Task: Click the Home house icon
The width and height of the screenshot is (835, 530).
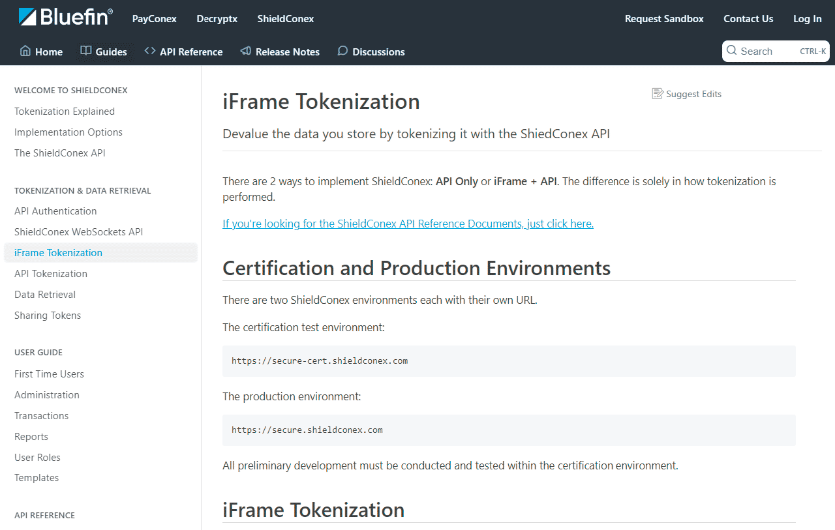Action: click(x=25, y=51)
